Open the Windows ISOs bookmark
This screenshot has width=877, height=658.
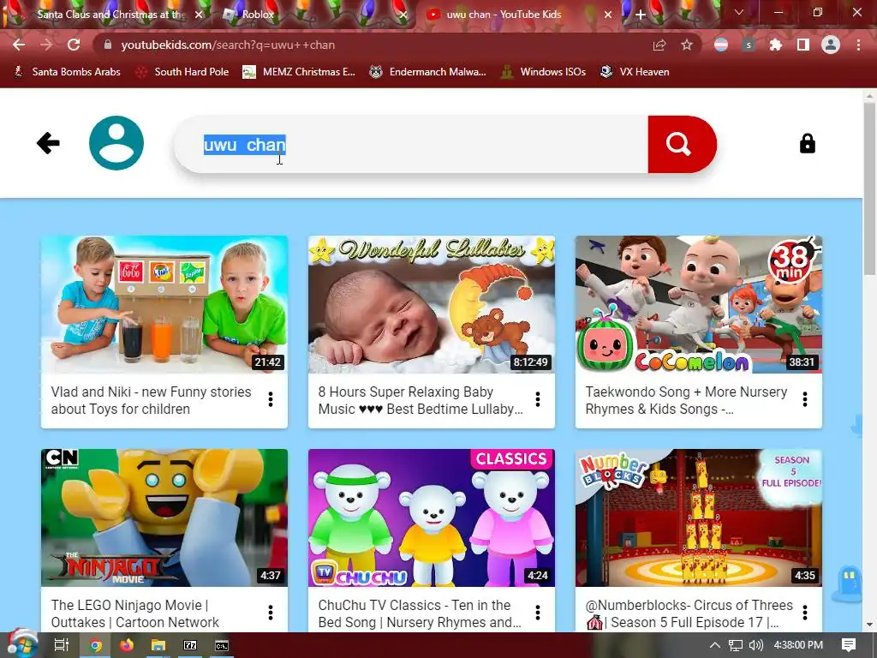click(543, 72)
